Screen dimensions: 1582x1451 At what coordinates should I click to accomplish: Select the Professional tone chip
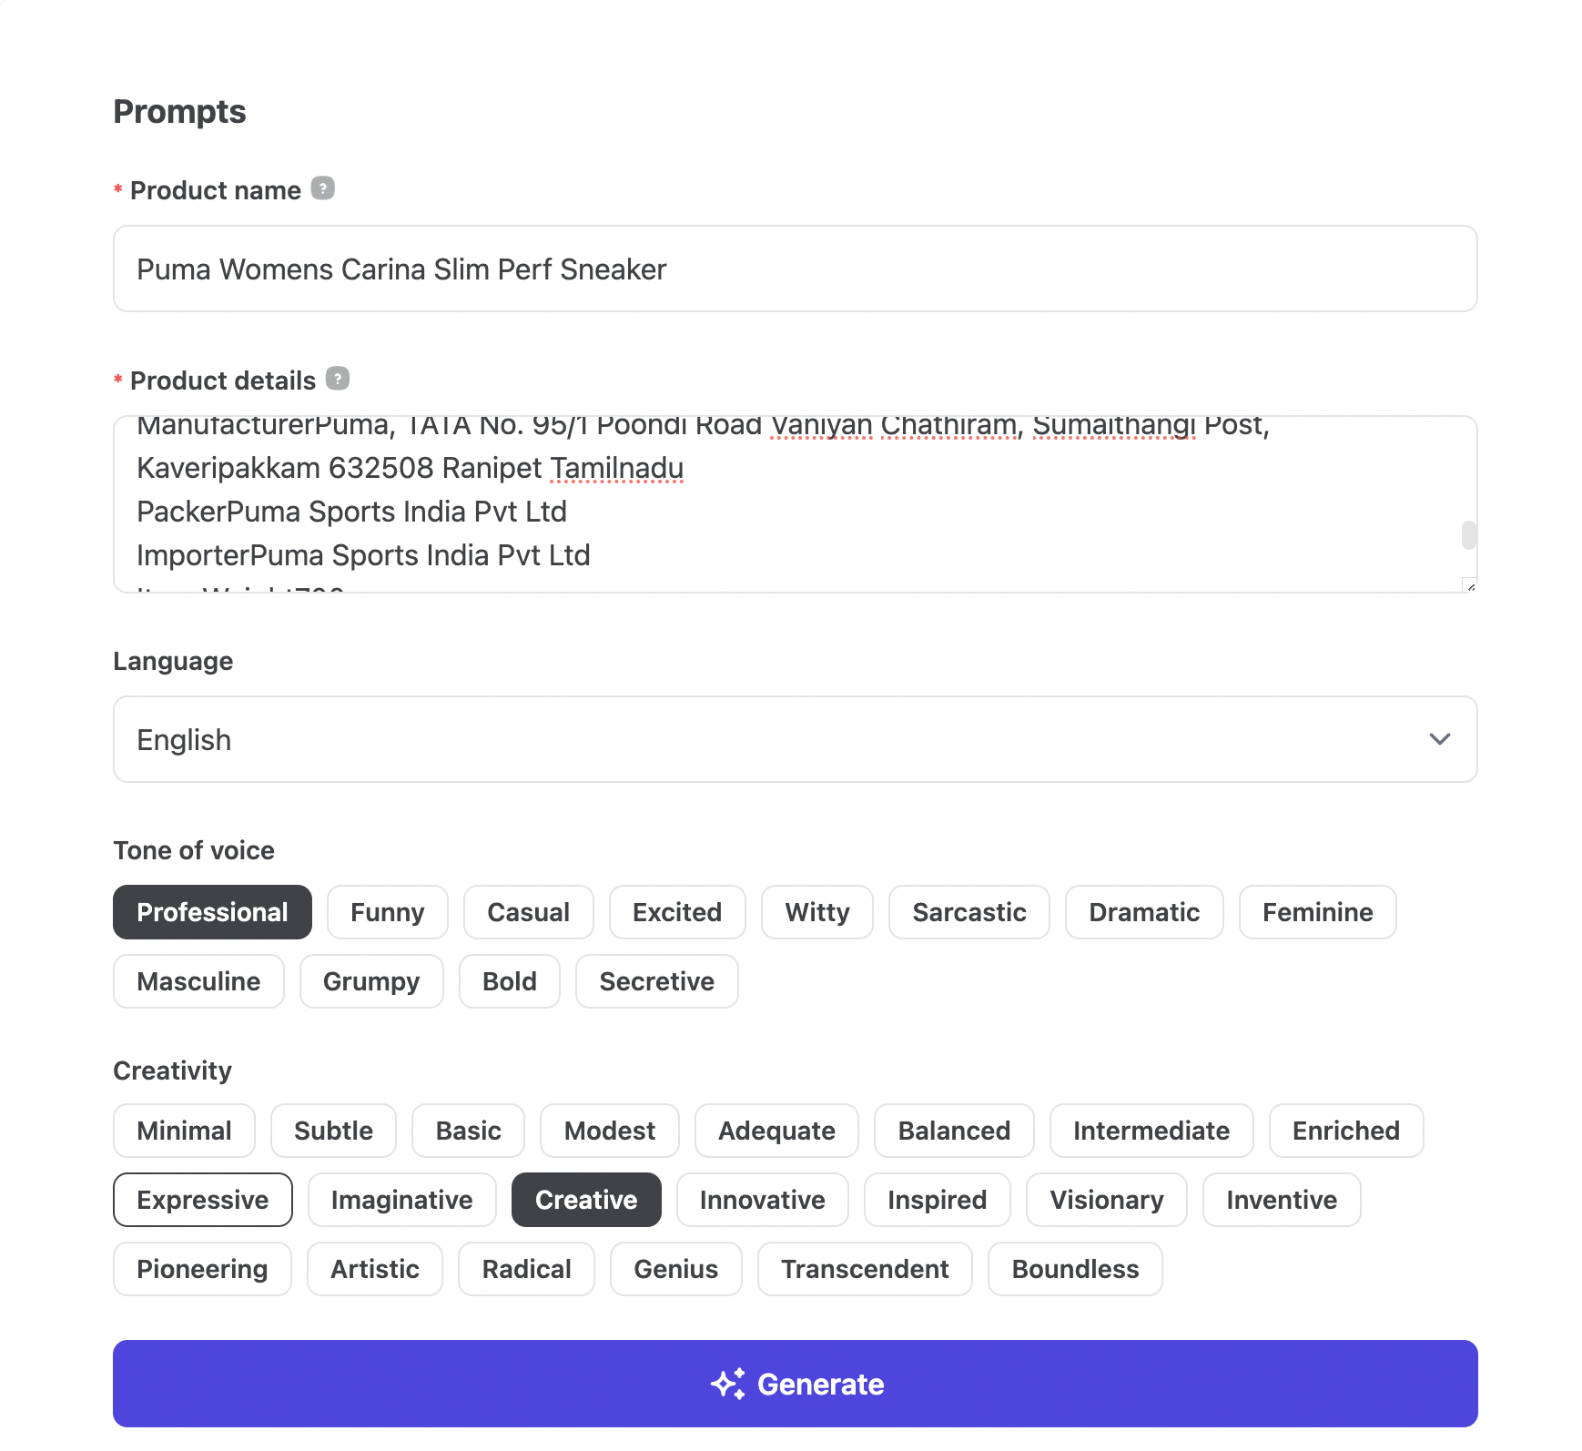212,912
